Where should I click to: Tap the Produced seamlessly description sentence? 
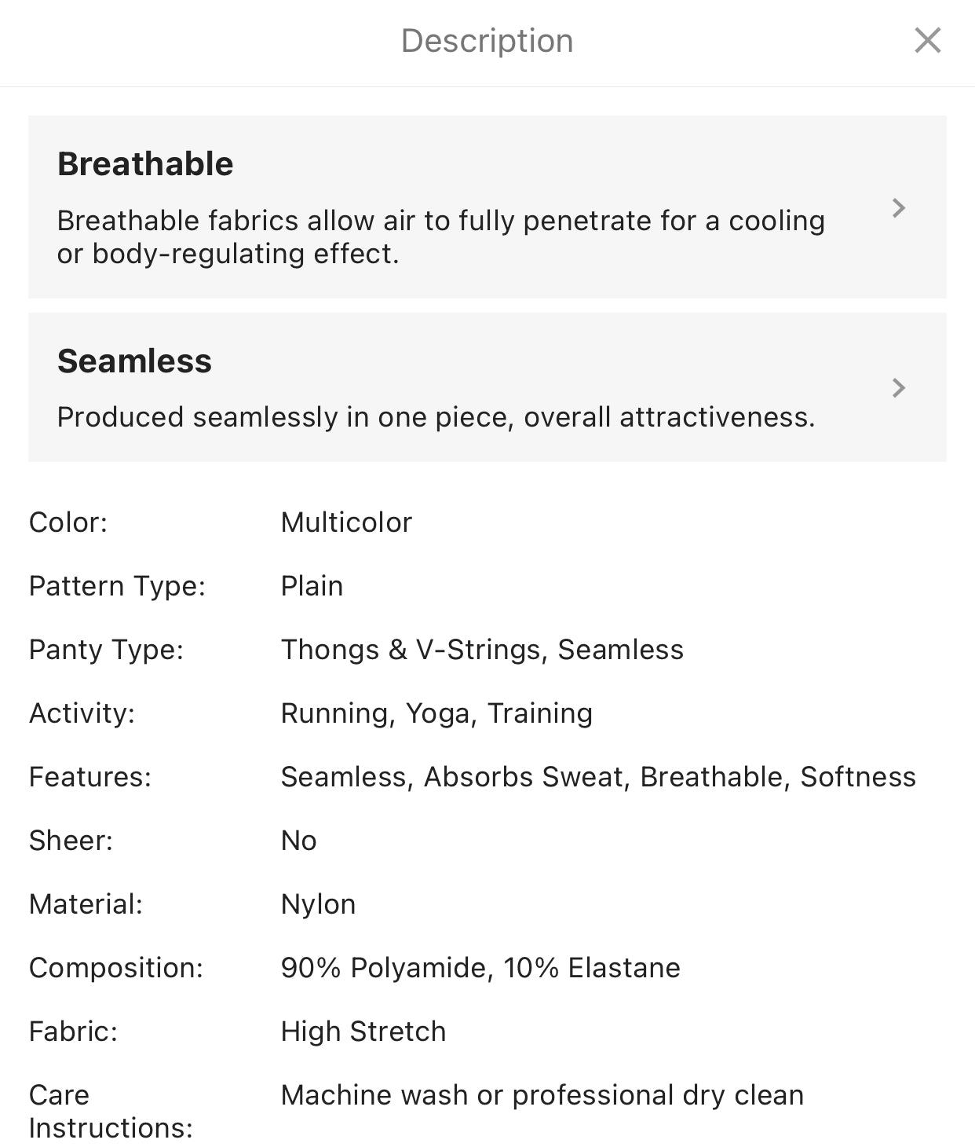coord(436,417)
